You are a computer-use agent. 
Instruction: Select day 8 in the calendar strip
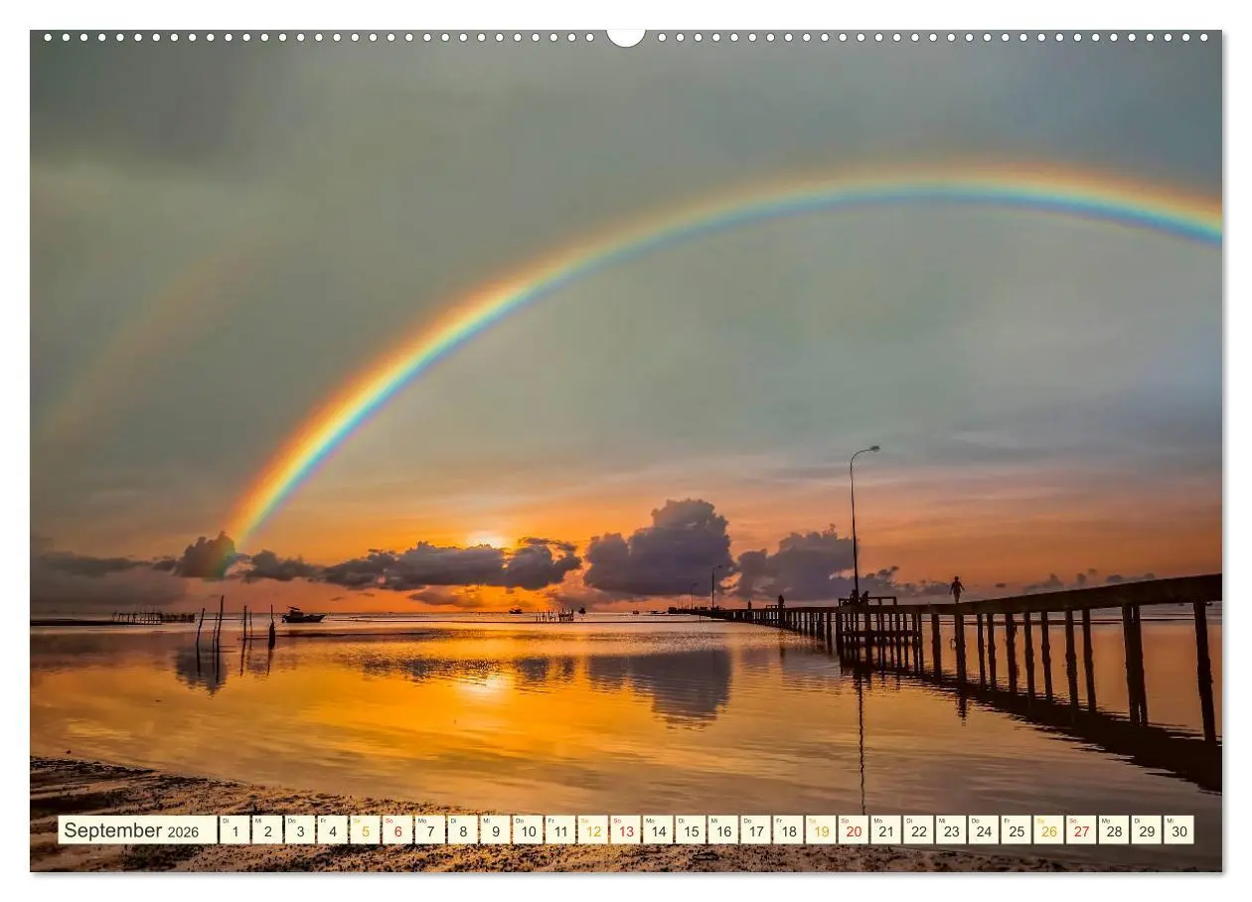coord(462,830)
